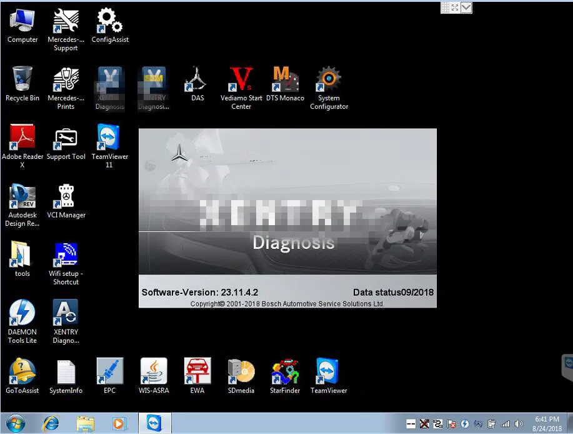This screenshot has width=573, height=434.
Task: Click the Mercedes star tray icon
Action: (478, 424)
